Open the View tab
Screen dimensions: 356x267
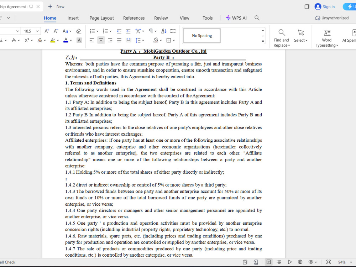click(x=184, y=18)
